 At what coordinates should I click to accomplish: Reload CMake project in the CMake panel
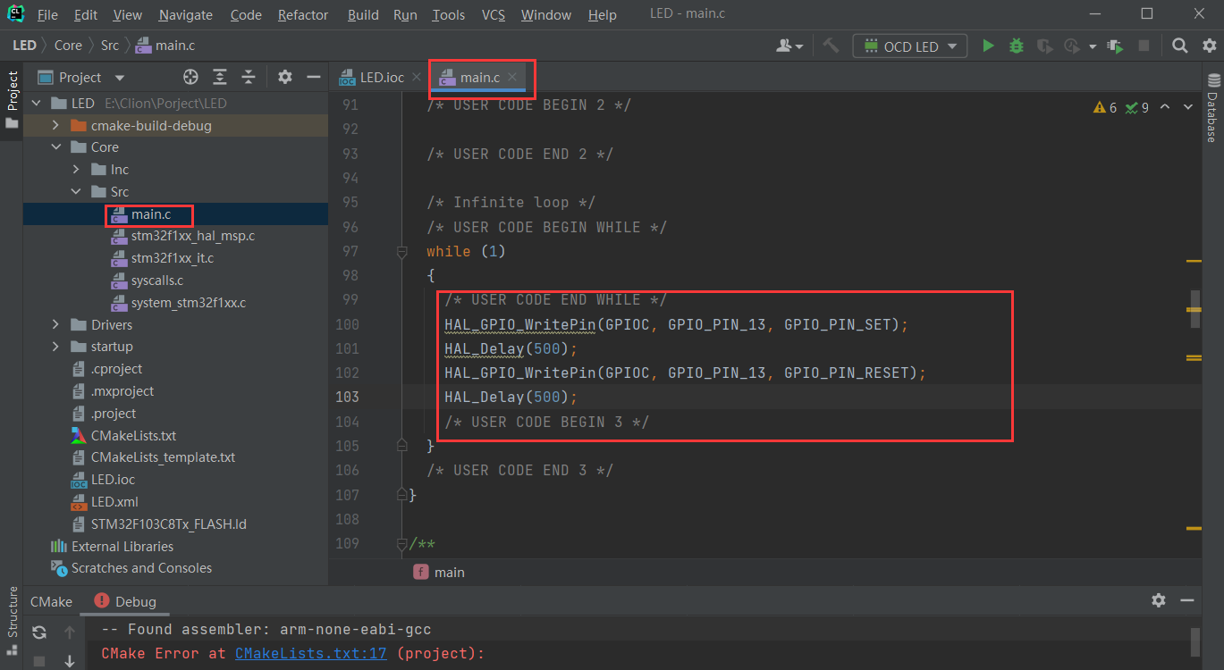pyautogui.click(x=38, y=632)
